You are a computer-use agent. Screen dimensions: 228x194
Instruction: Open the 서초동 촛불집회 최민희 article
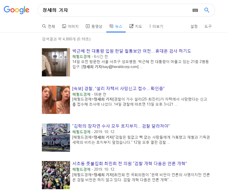tap(130, 163)
